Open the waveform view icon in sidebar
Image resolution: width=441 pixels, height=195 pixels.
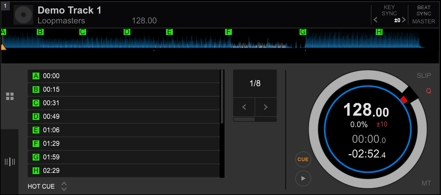coord(10,162)
